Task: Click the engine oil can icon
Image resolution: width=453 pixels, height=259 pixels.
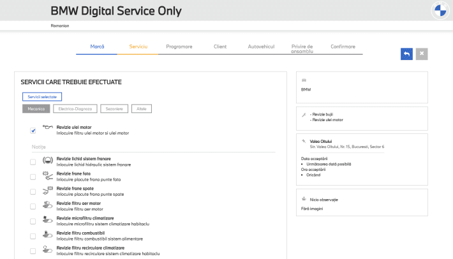Action: click(x=47, y=128)
